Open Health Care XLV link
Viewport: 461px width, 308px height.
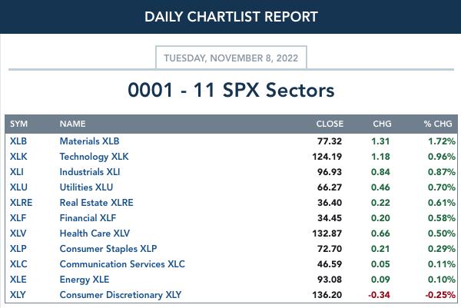click(95, 233)
